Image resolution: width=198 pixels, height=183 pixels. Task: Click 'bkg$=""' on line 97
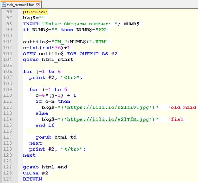click(34, 18)
